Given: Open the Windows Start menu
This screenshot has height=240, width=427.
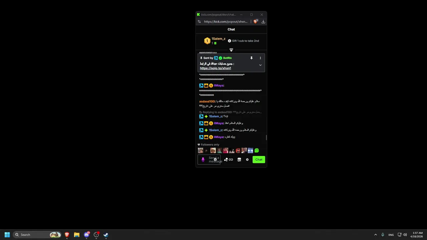Looking at the screenshot, I should pyautogui.click(x=7, y=235).
